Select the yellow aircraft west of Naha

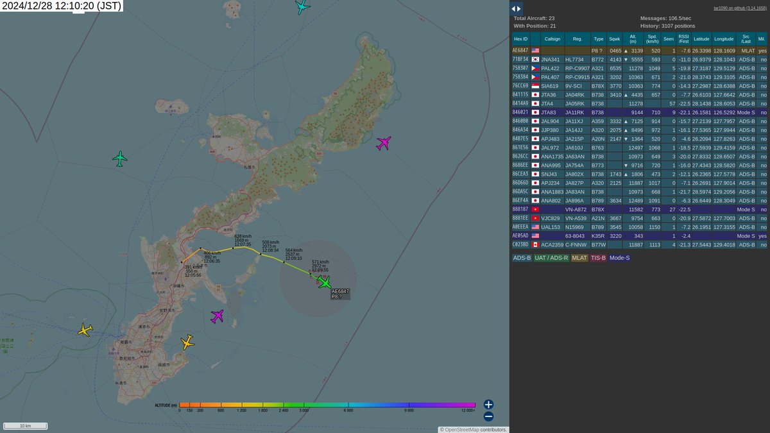(85, 330)
